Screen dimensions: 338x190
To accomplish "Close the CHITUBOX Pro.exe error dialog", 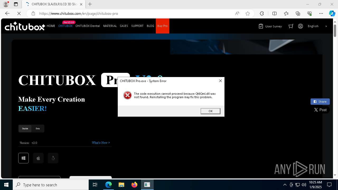I will 220,81.
